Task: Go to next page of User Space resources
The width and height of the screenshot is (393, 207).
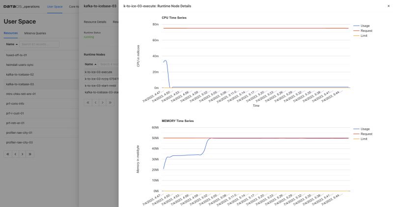Action: pos(23,154)
